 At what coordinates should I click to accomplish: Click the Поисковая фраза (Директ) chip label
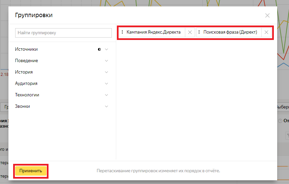[230, 32]
